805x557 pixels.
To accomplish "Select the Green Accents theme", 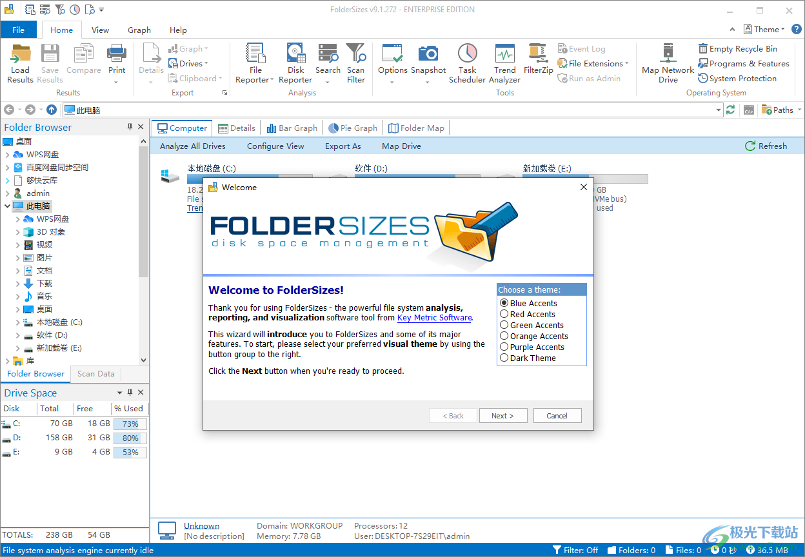I will (532, 325).
